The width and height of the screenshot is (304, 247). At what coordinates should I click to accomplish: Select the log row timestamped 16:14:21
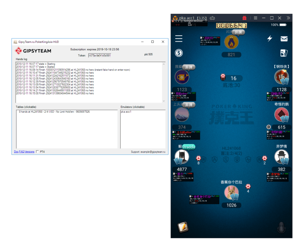click(55, 90)
